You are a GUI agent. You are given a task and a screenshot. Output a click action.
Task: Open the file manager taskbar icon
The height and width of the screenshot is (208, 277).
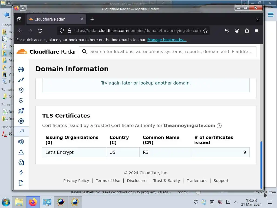click(x=19, y=202)
